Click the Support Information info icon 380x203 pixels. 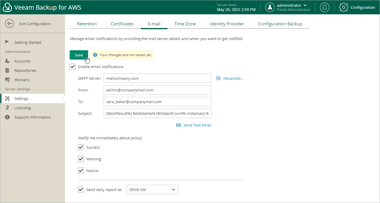[x=7, y=117]
